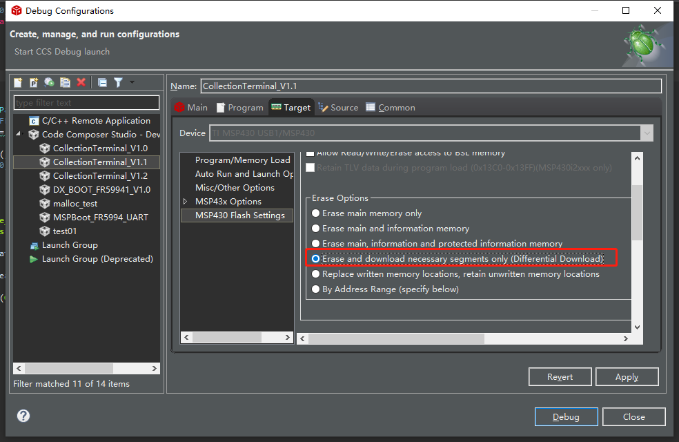
Task: Click settings pane horizontal scrollbar left arrow
Action: tap(303, 339)
